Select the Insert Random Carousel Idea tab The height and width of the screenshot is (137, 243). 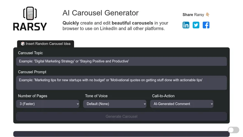[x=46, y=44]
